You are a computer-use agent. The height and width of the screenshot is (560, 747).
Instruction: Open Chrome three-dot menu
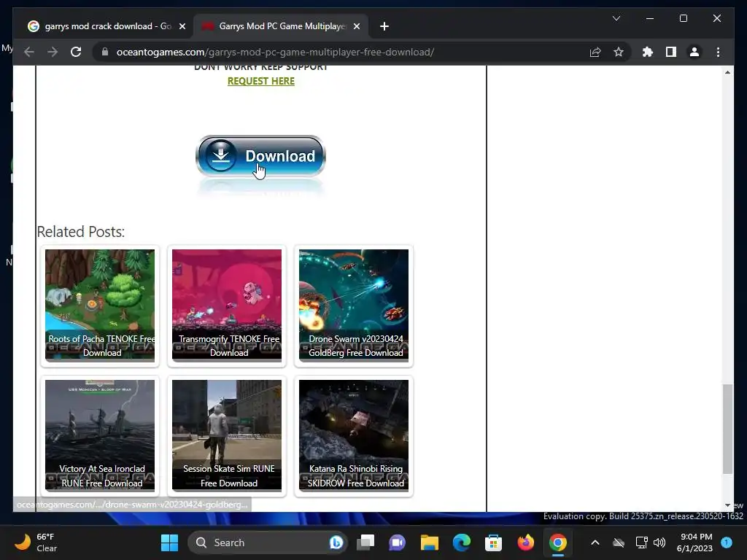pos(718,52)
